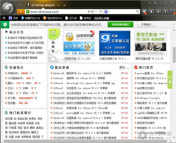Viewport: 176px width, 143px height.
Task: Open 猎豹游戏中心 bookmark
Action: click(53, 18)
